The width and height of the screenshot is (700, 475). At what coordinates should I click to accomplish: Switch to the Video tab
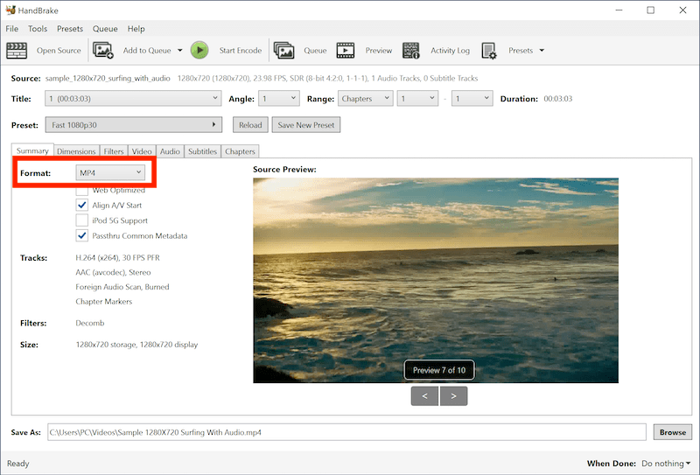coord(142,151)
